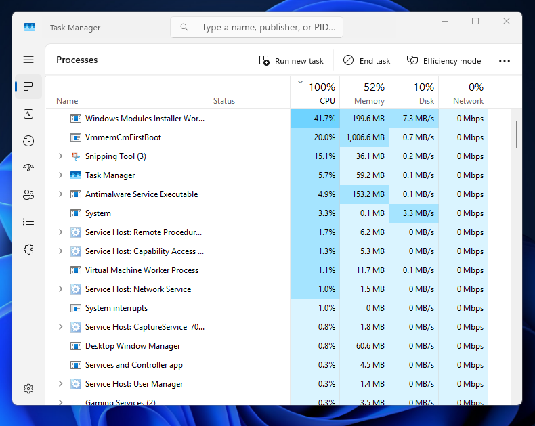This screenshot has width=535, height=426.
Task: Click the Task Manager app icon in title bar
Action: click(x=30, y=27)
